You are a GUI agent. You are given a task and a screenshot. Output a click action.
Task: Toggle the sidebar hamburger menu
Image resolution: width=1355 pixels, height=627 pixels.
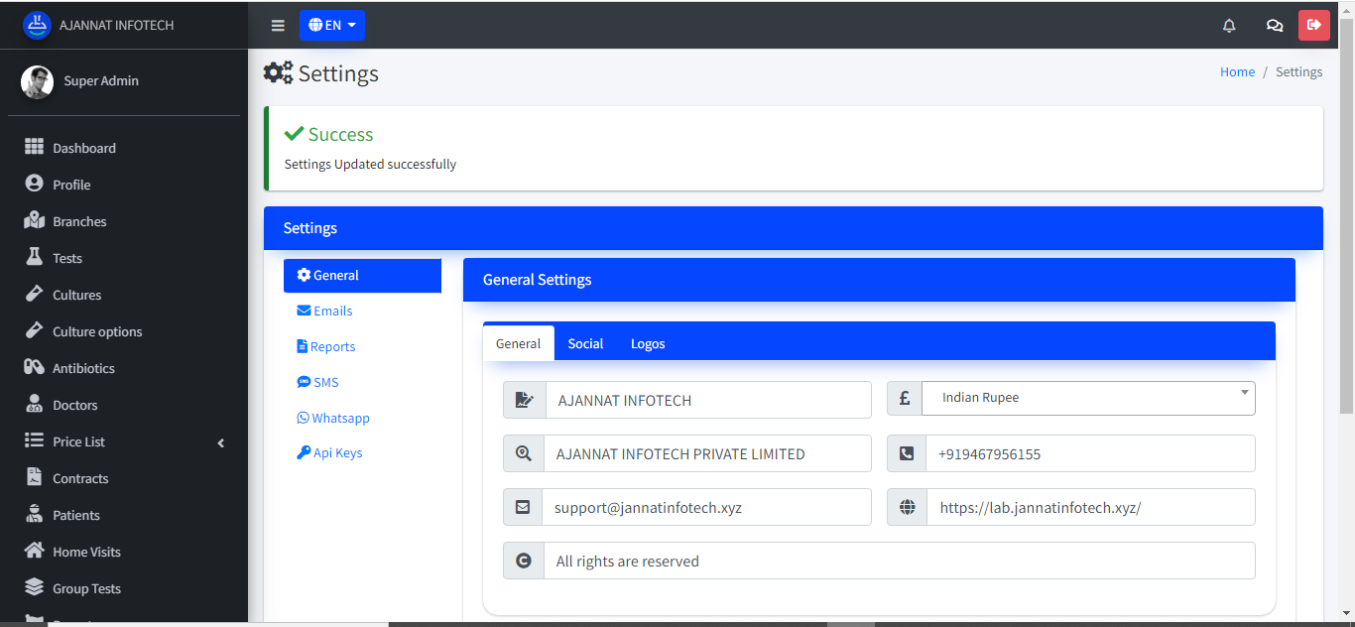pyautogui.click(x=278, y=26)
